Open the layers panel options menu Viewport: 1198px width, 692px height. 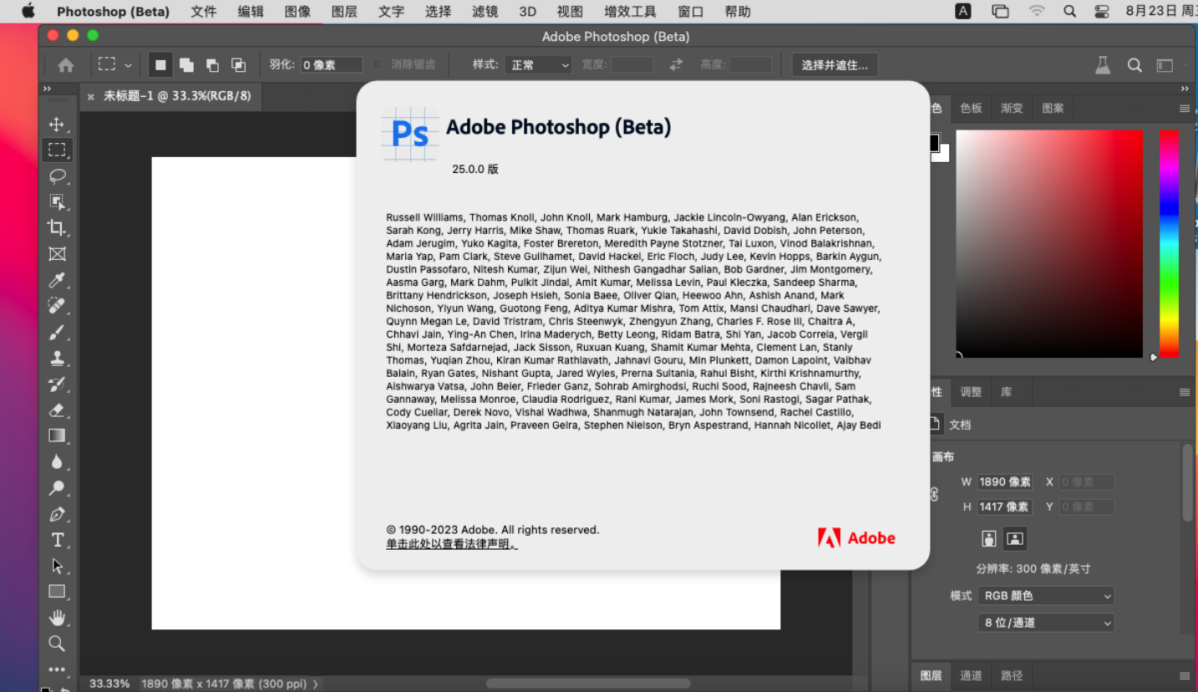click(1184, 675)
